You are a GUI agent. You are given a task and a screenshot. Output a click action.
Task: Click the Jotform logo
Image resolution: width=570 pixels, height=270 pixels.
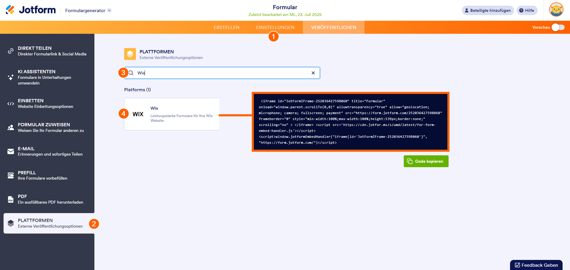point(31,10)
